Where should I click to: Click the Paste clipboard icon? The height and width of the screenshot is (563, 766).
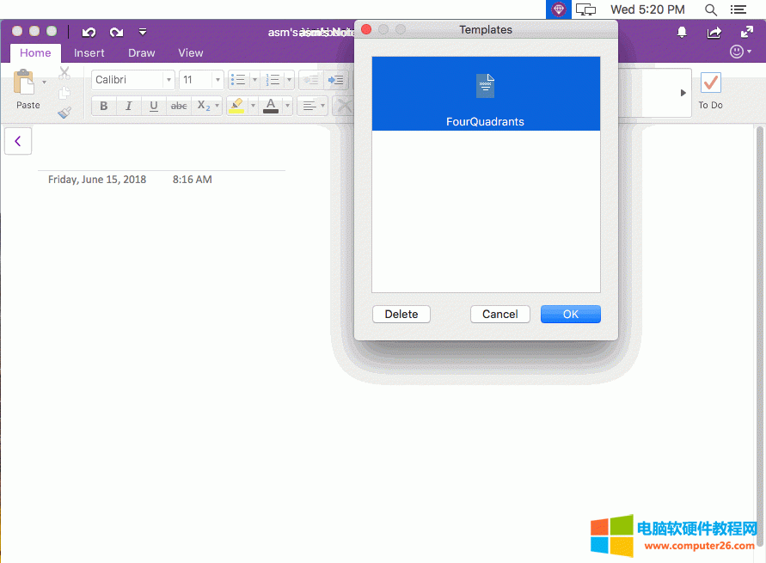tap(23, 82)
